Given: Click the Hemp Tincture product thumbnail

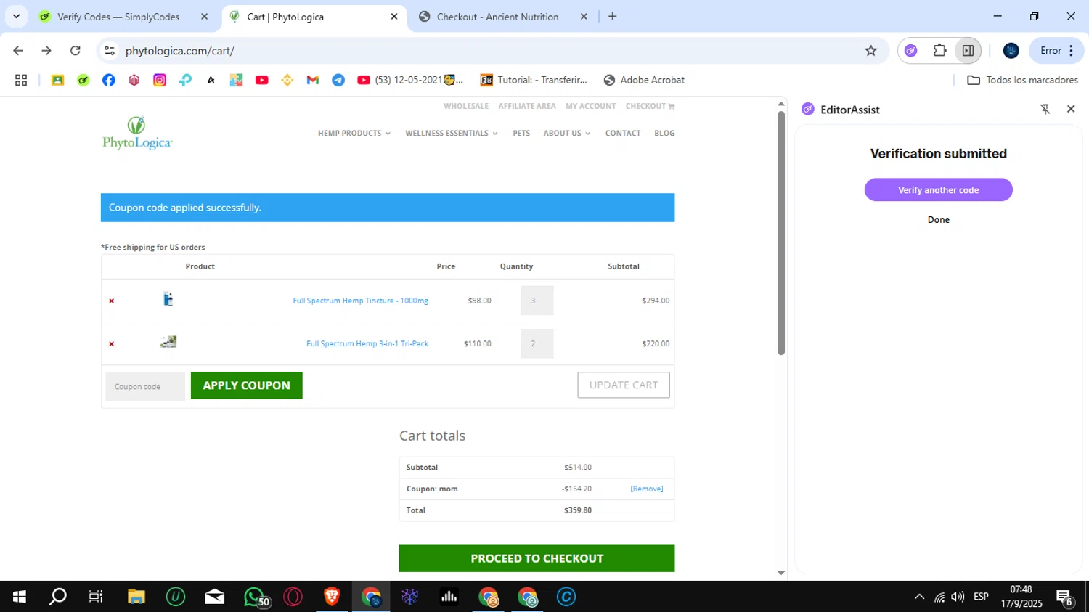Looking at the screenshot, I should (x=168, y=299).
